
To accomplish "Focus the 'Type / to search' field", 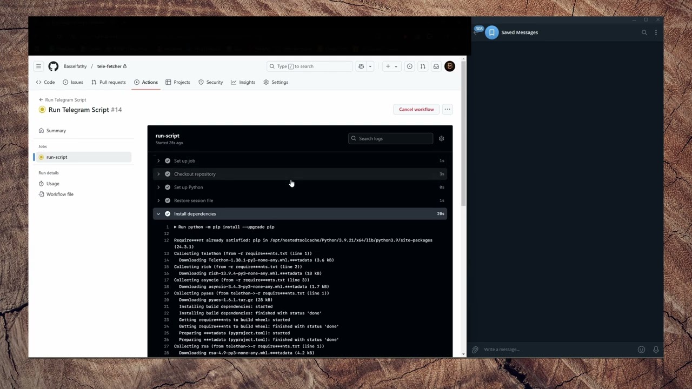I will click(x=310, y=66).
